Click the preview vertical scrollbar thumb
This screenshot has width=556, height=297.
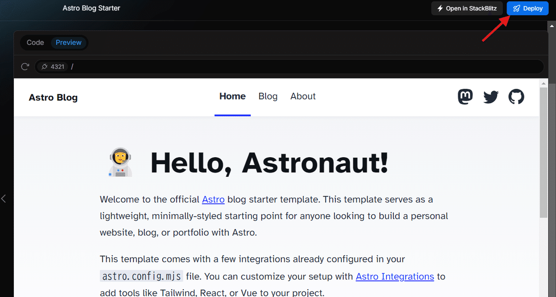click(x=544, y=153)
